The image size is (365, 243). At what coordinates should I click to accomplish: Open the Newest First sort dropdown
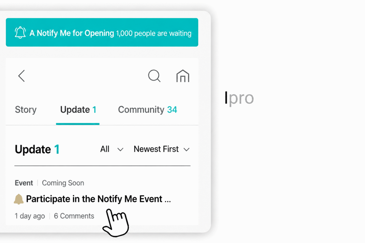tap(162, 149)
